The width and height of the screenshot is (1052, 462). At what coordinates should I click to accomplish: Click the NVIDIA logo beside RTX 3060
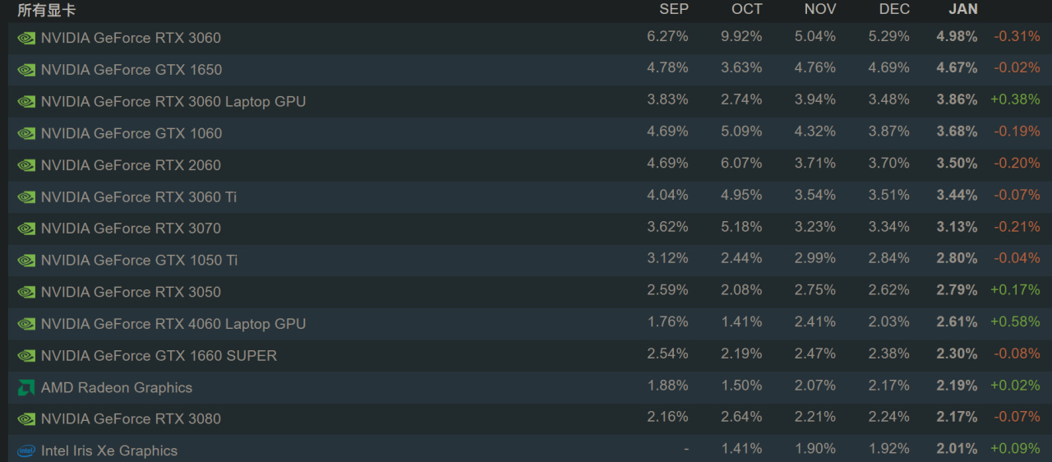tap(26, 38)
